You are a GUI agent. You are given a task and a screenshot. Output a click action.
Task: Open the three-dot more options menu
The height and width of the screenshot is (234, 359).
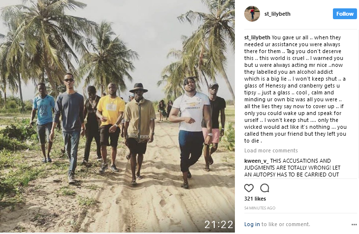click(354, 224)
